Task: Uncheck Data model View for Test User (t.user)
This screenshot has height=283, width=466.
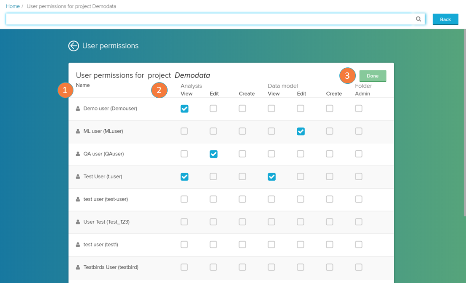Action: (271, 177)
